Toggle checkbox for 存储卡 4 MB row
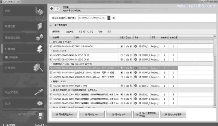Viewport: 218px width, 126px height. click(51, 86)
